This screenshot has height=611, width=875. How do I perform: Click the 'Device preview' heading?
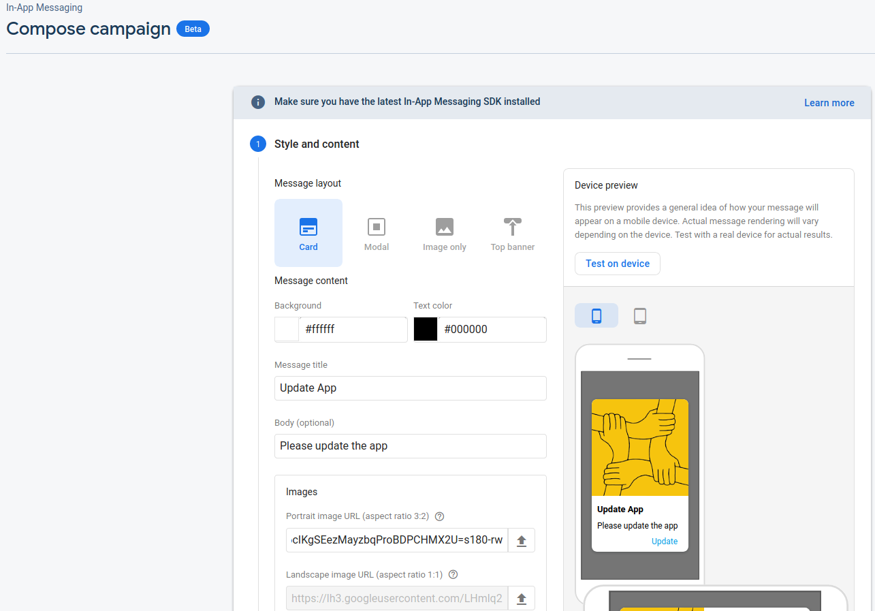pyautogui.click(x=606, y=185)
